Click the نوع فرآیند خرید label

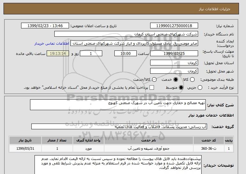tap(221, 87)
